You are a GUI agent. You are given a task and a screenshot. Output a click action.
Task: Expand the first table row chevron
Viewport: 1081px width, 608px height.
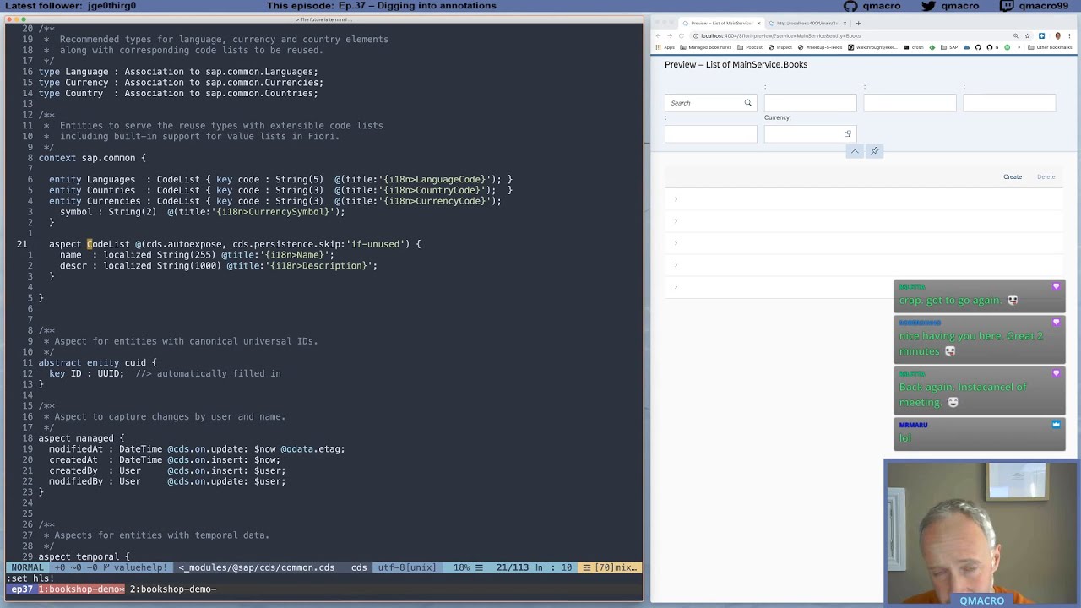[676, 199]
